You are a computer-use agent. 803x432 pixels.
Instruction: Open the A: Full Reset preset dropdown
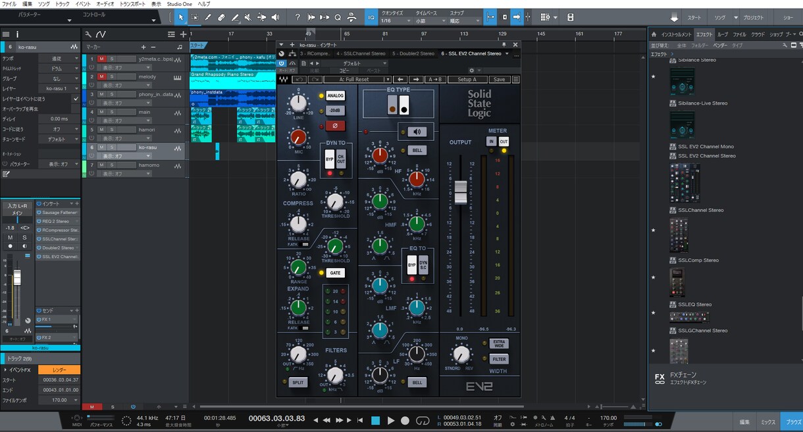coord(357,80)
